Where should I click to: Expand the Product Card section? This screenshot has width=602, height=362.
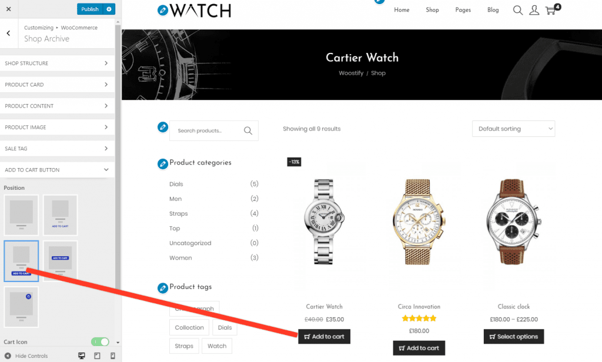(57, 85)
